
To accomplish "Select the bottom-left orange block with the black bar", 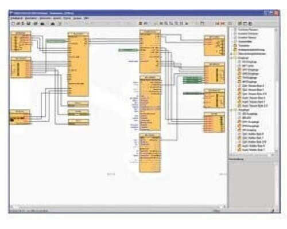I will coord(20,117).
